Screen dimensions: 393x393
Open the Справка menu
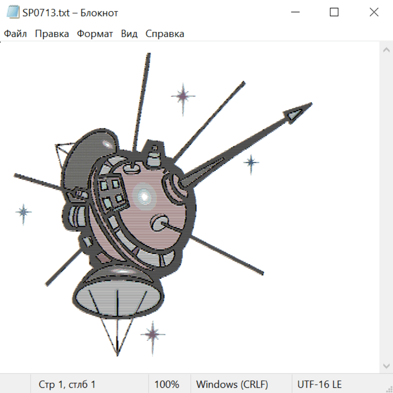coord(165,34)
